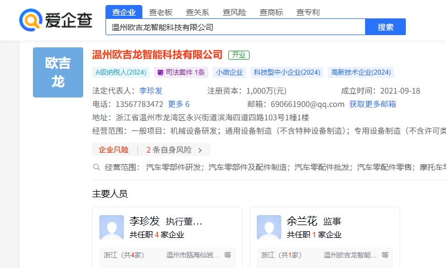Image resolution: width=446 pixels, height=268 pixels.
Task: Expand the 2条自身风险 chevron arrow
Action: [x=200, y=150]
